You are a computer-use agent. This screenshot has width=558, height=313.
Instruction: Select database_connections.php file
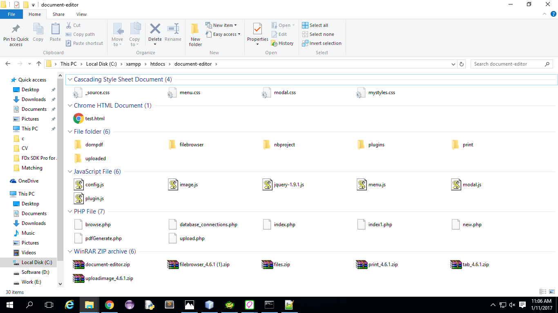[203, 225]
